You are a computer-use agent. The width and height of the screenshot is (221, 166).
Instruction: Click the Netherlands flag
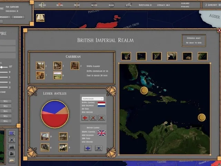102,104
